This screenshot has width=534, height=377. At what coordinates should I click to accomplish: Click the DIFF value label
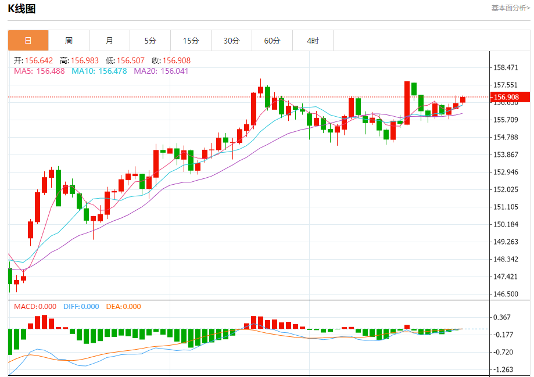pyautogui.click(x=80, y=307)
